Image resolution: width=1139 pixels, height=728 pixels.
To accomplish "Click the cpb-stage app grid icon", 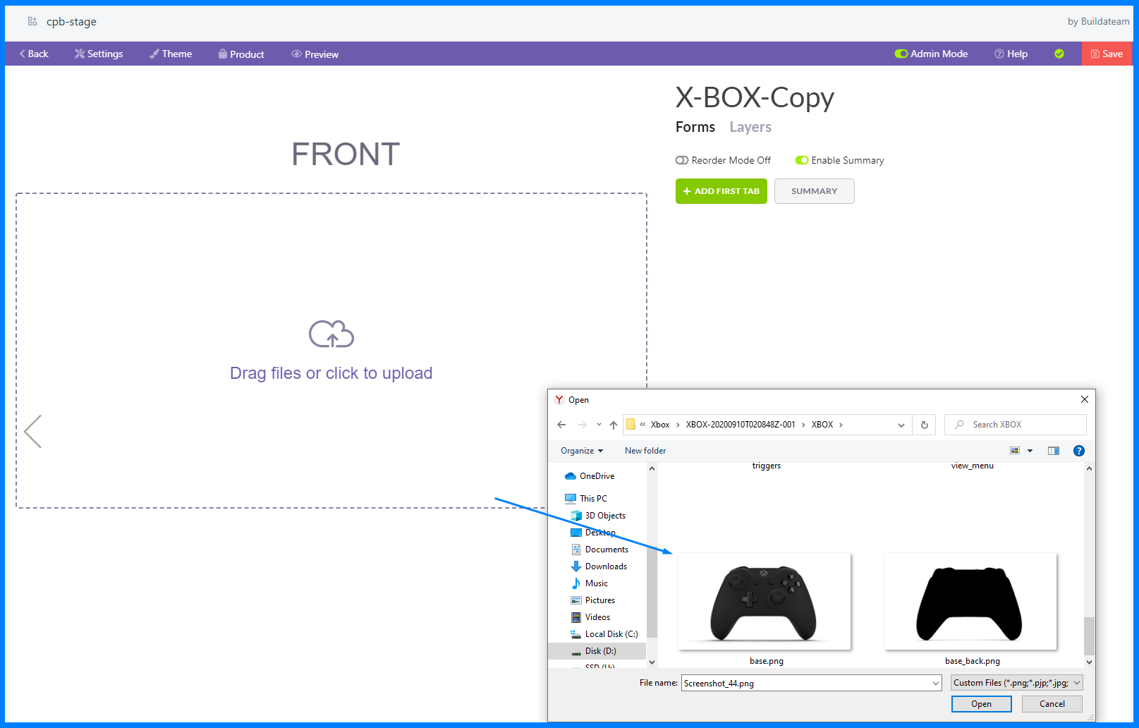I will pyautogui.click(x=32, y=21).
